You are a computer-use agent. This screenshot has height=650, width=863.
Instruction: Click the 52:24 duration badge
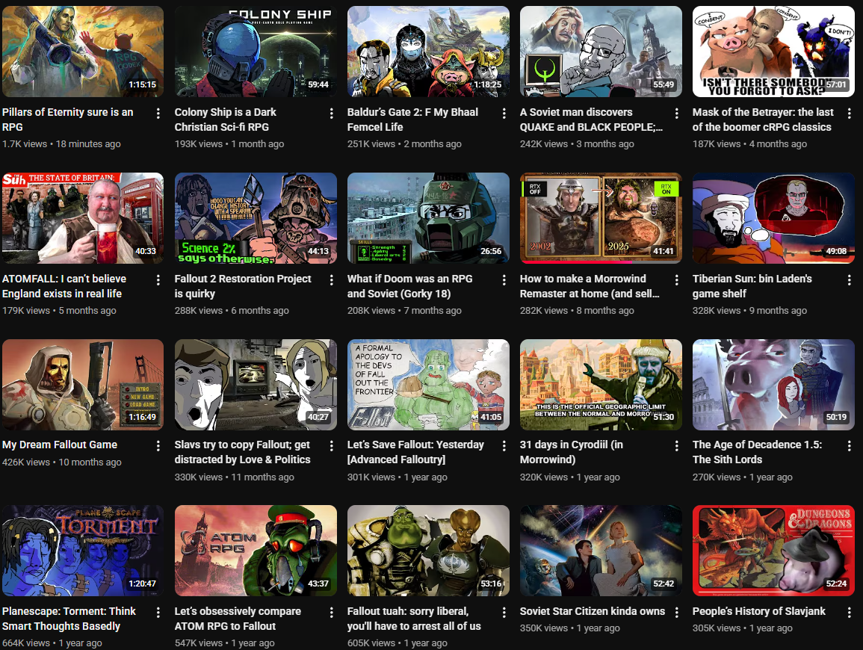(x=836, y=584)
